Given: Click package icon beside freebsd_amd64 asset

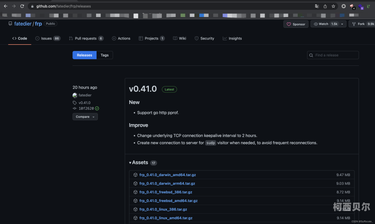Looking at the screenshot, I should tap(135, 201).
